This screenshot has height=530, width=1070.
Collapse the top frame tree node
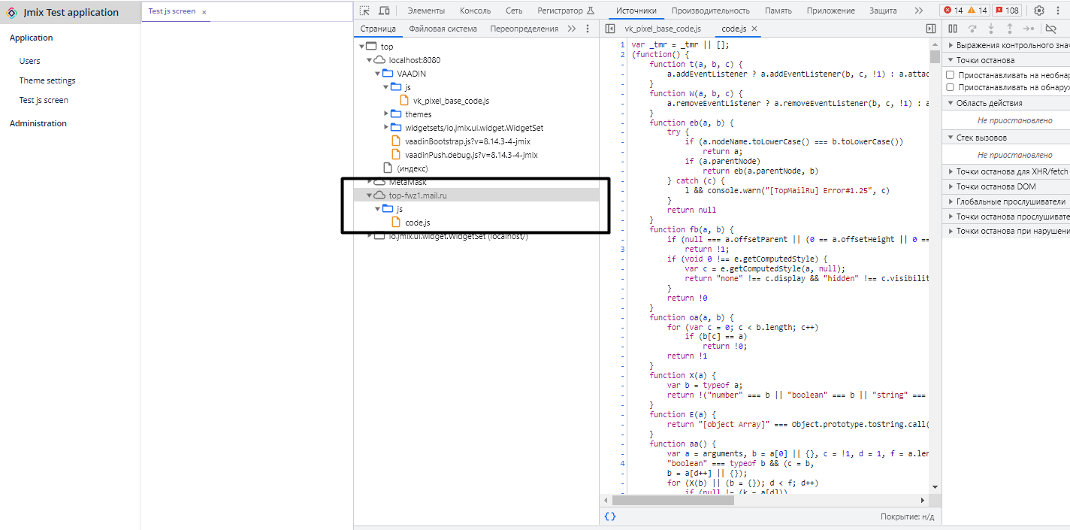tap(361, 47)
